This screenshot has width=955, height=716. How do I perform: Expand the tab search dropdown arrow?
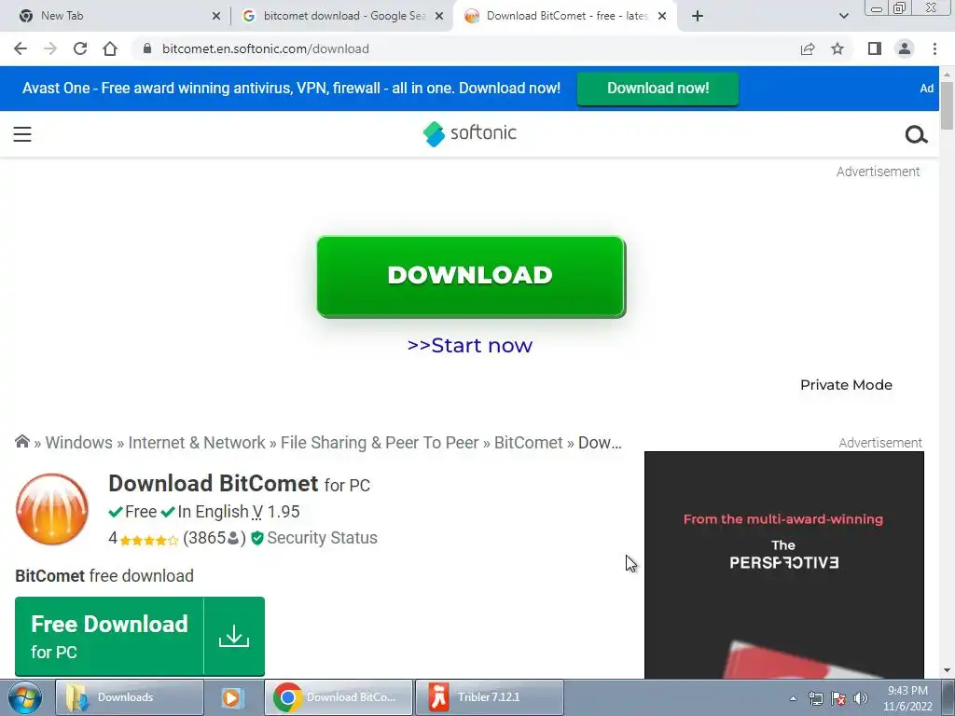coord(843,16)
